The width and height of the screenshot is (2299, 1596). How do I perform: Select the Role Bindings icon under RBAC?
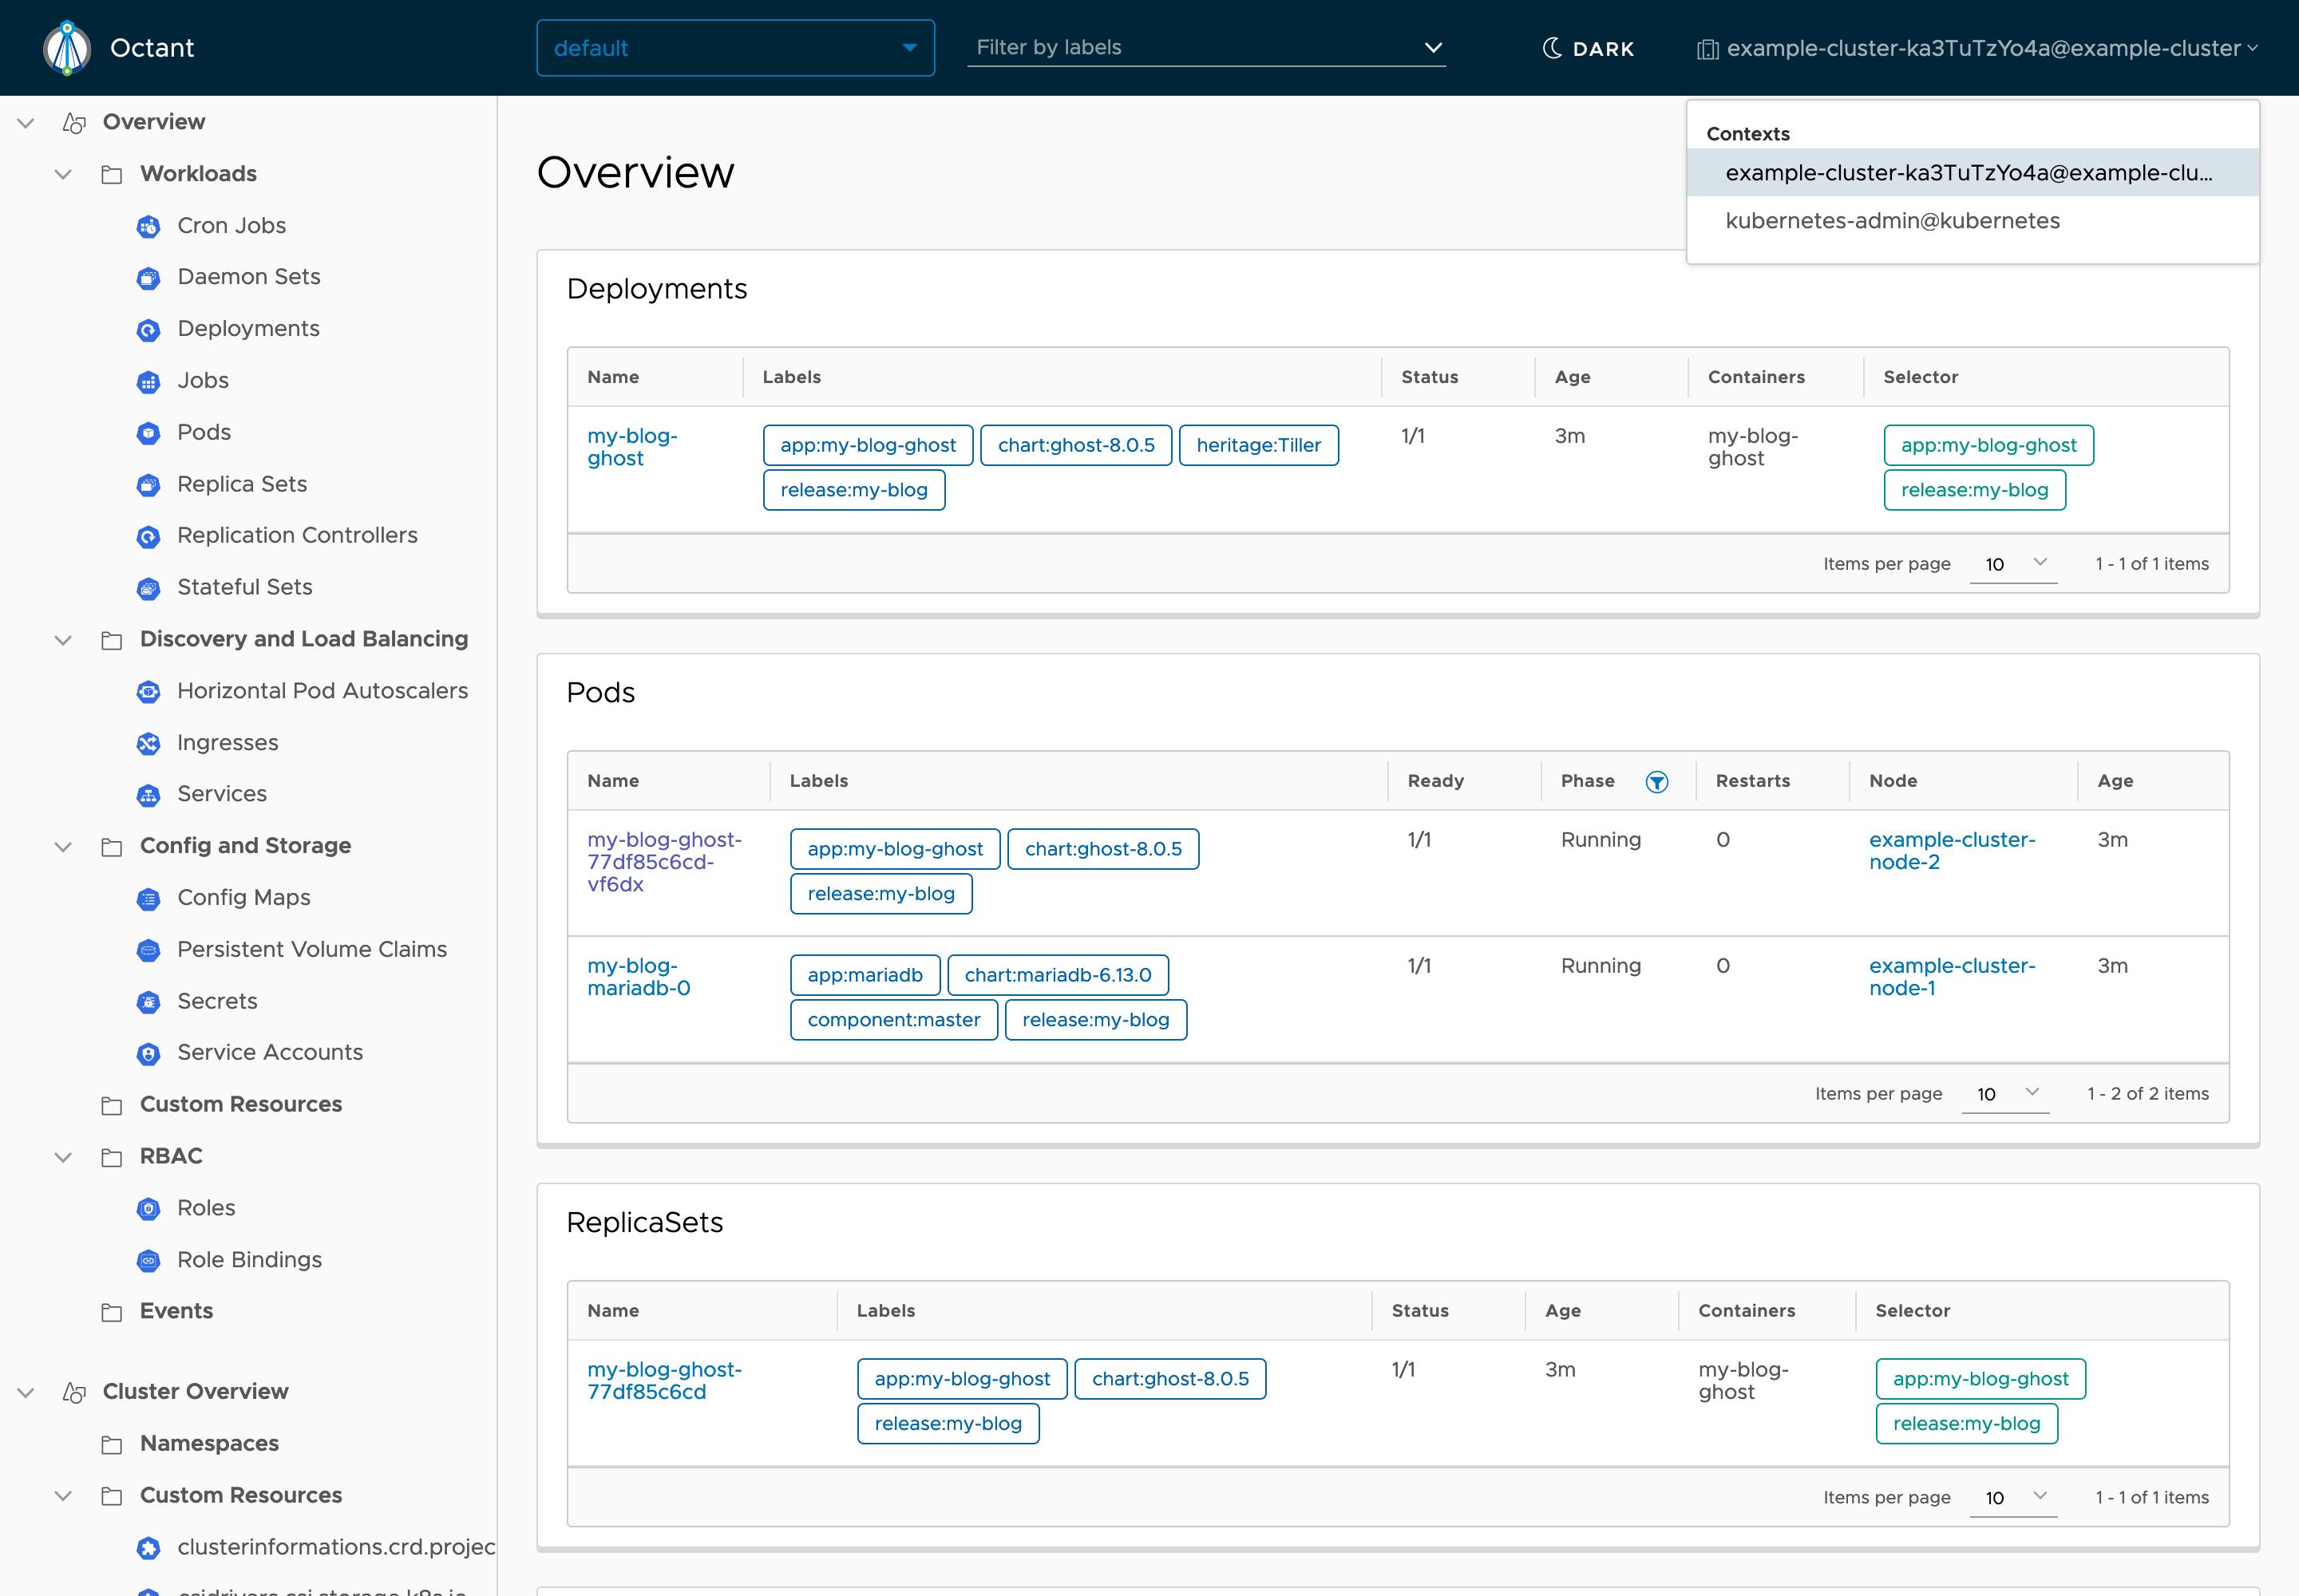148,1260
